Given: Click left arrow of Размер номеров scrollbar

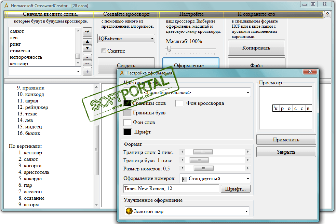Looking at the screenshot, I should click(182, 168).
